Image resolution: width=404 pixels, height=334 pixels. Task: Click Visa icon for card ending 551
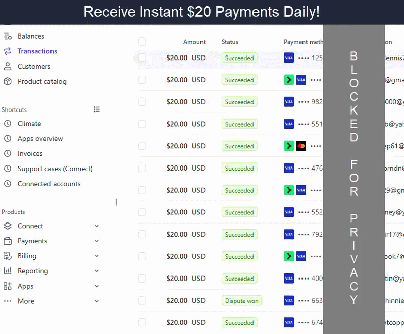click(x=289, y=124)
